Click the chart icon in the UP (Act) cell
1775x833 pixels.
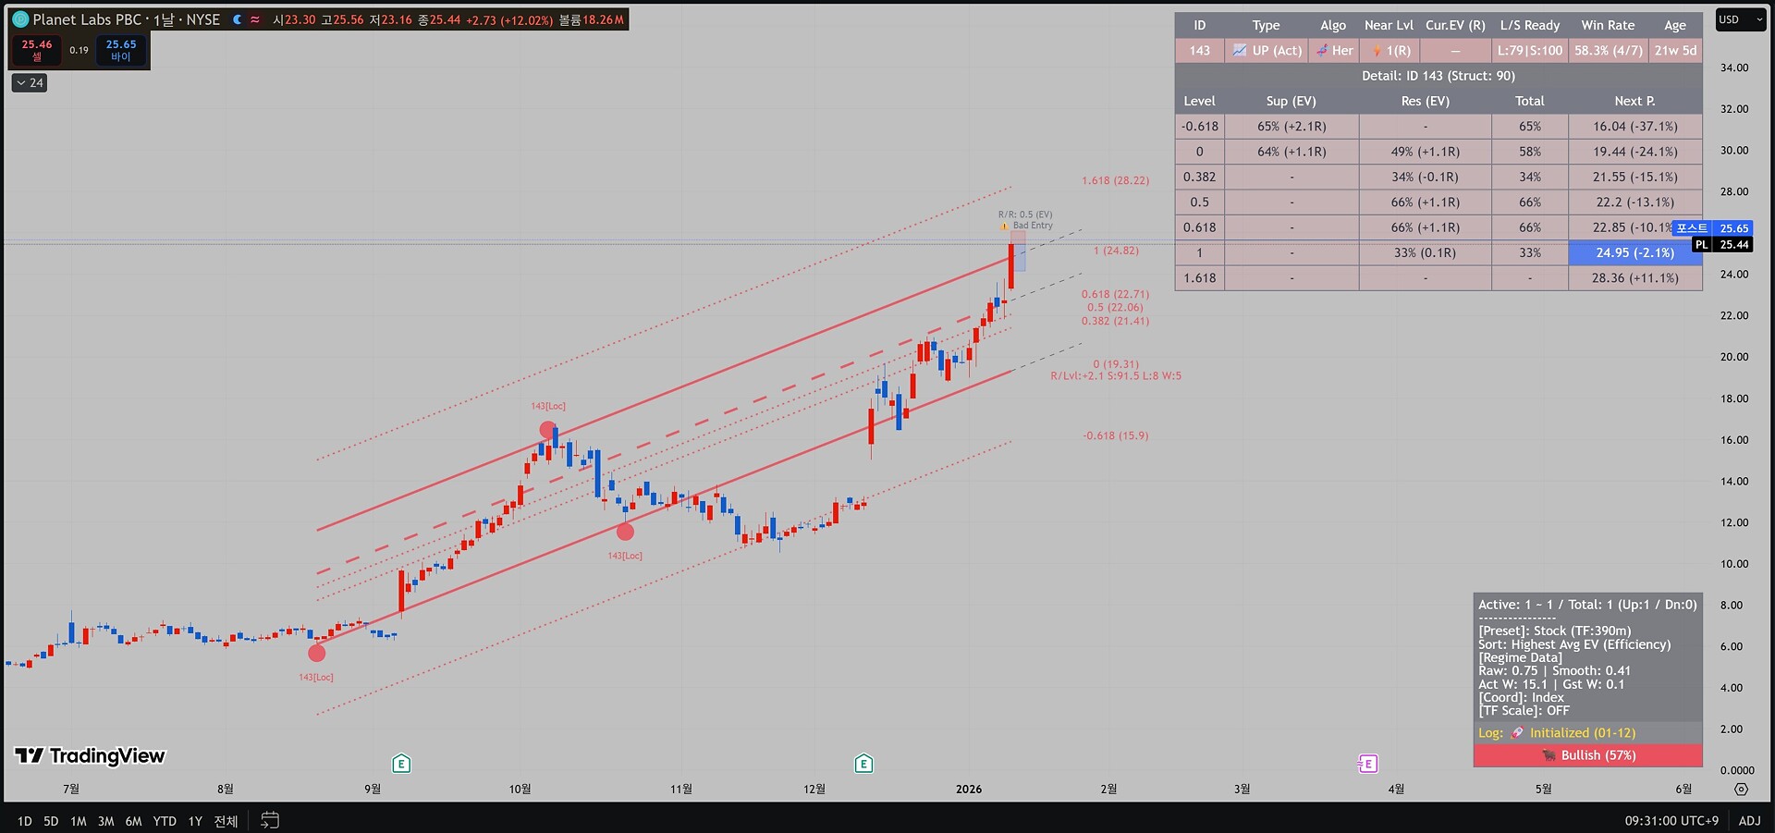point(1240,51)
